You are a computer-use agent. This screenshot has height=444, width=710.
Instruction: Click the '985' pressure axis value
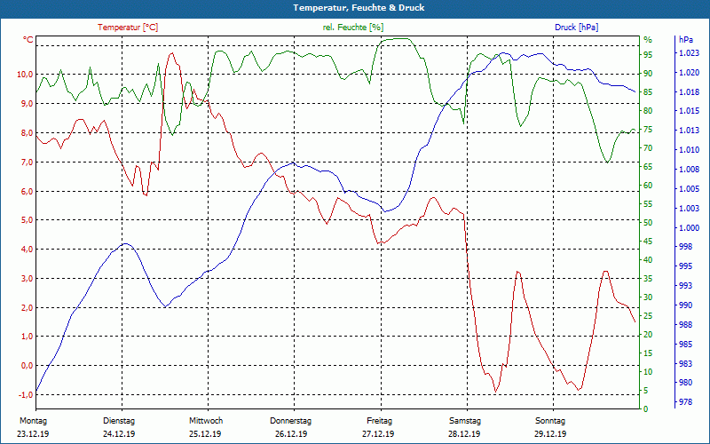pyautogui.click(x=686, y=345)
